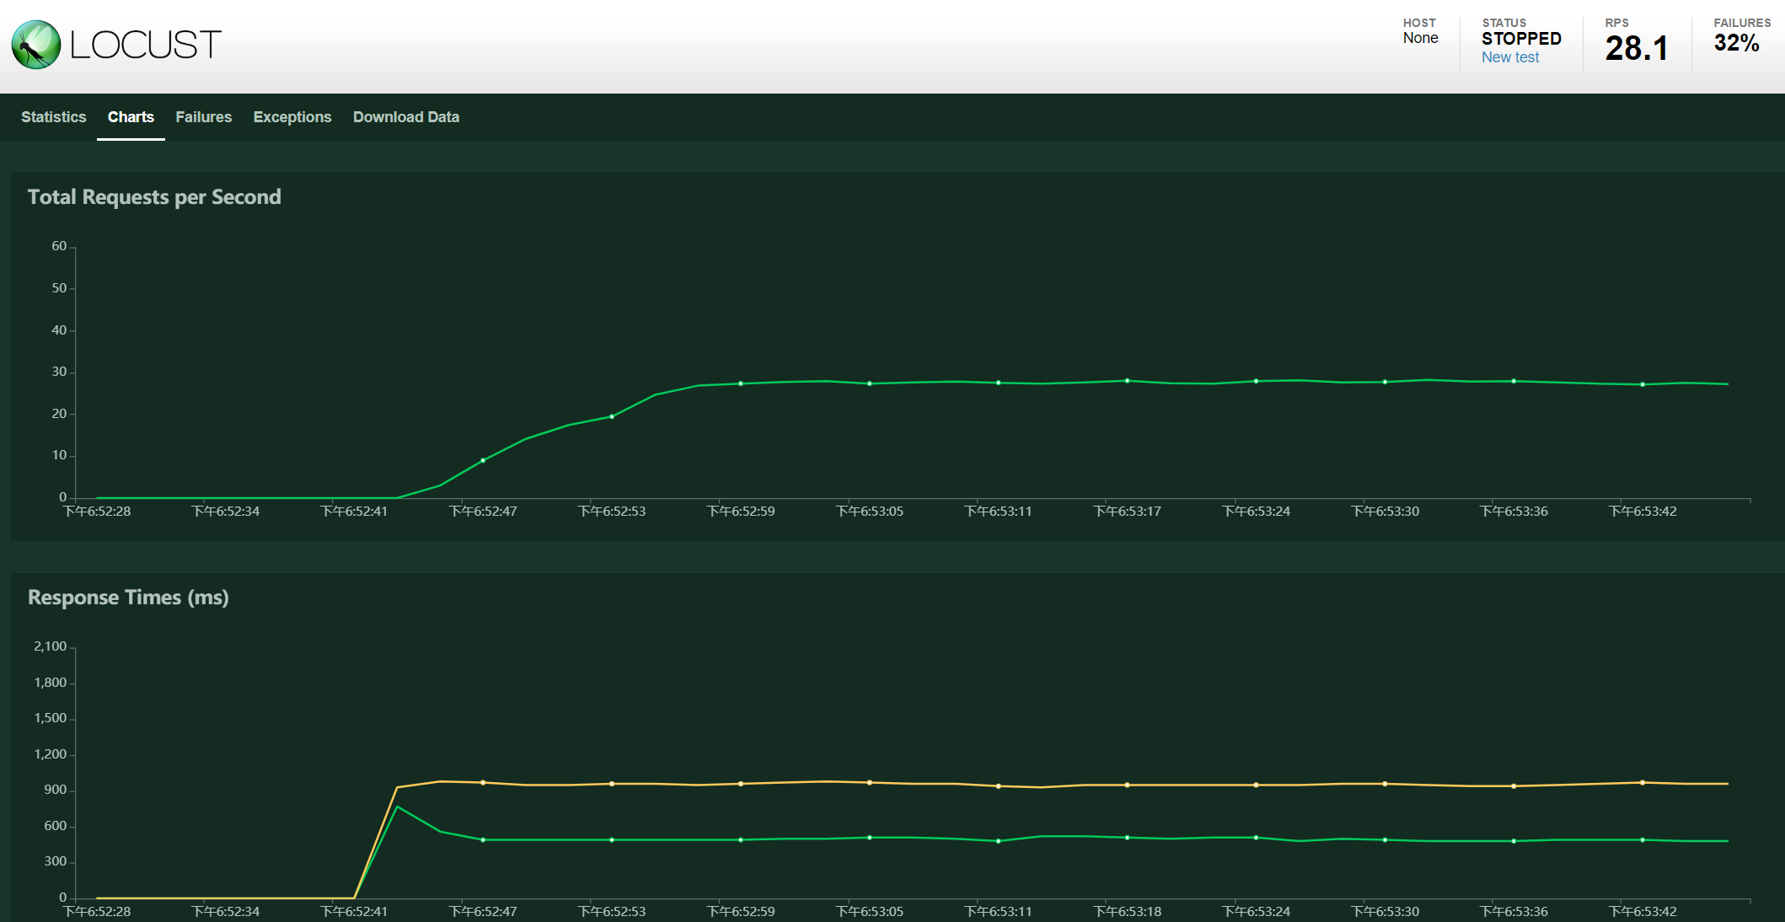Viewport: 1785px width, 922px height.
Task: Click the LOCUST title text
Action: pyautogui.click(x=145, y=45)
